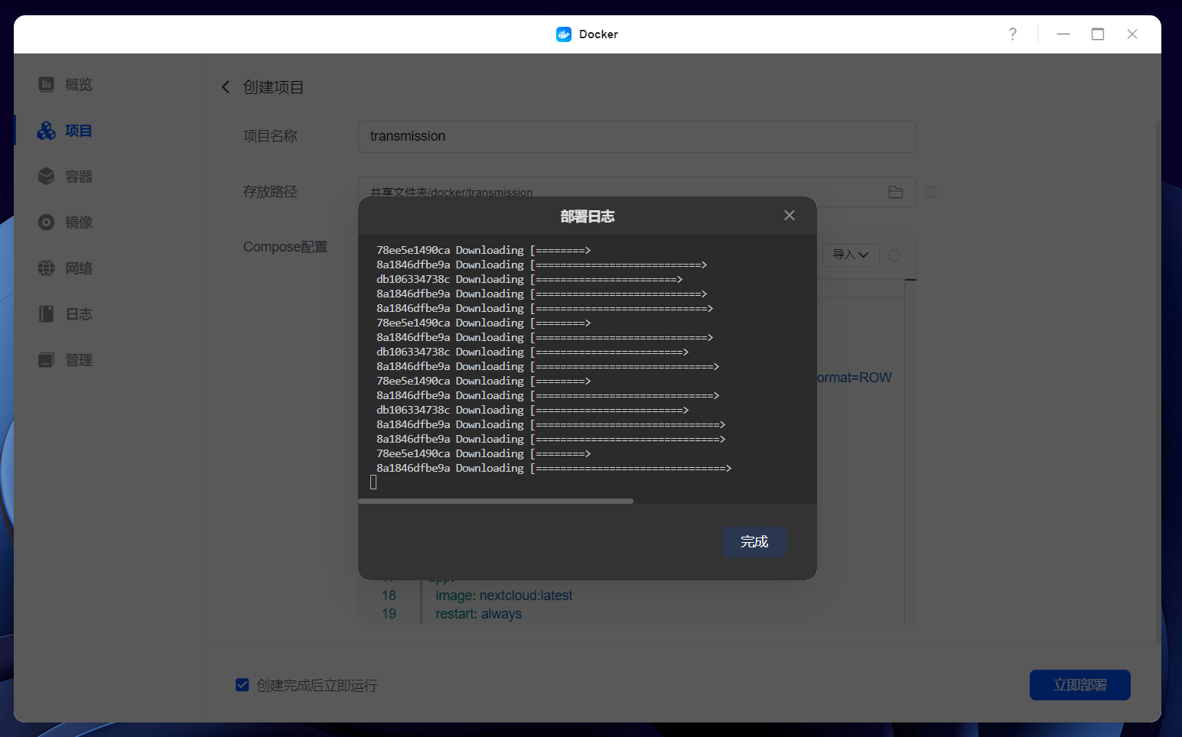The image size is (1182, 737).
Task: Open the 概览 overview sidebar icon
Action: tap(47, 85)
